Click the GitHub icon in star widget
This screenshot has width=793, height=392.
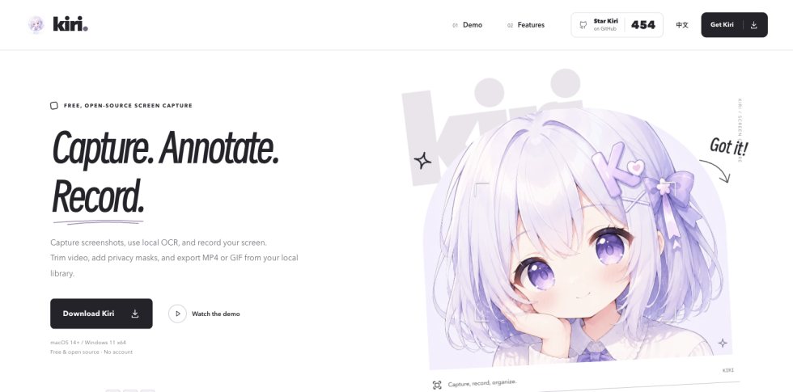coord(583,25)
